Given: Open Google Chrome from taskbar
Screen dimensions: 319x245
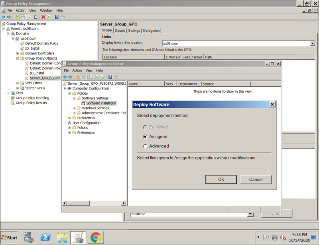Looking at the screenshot, I should (96, 237).
